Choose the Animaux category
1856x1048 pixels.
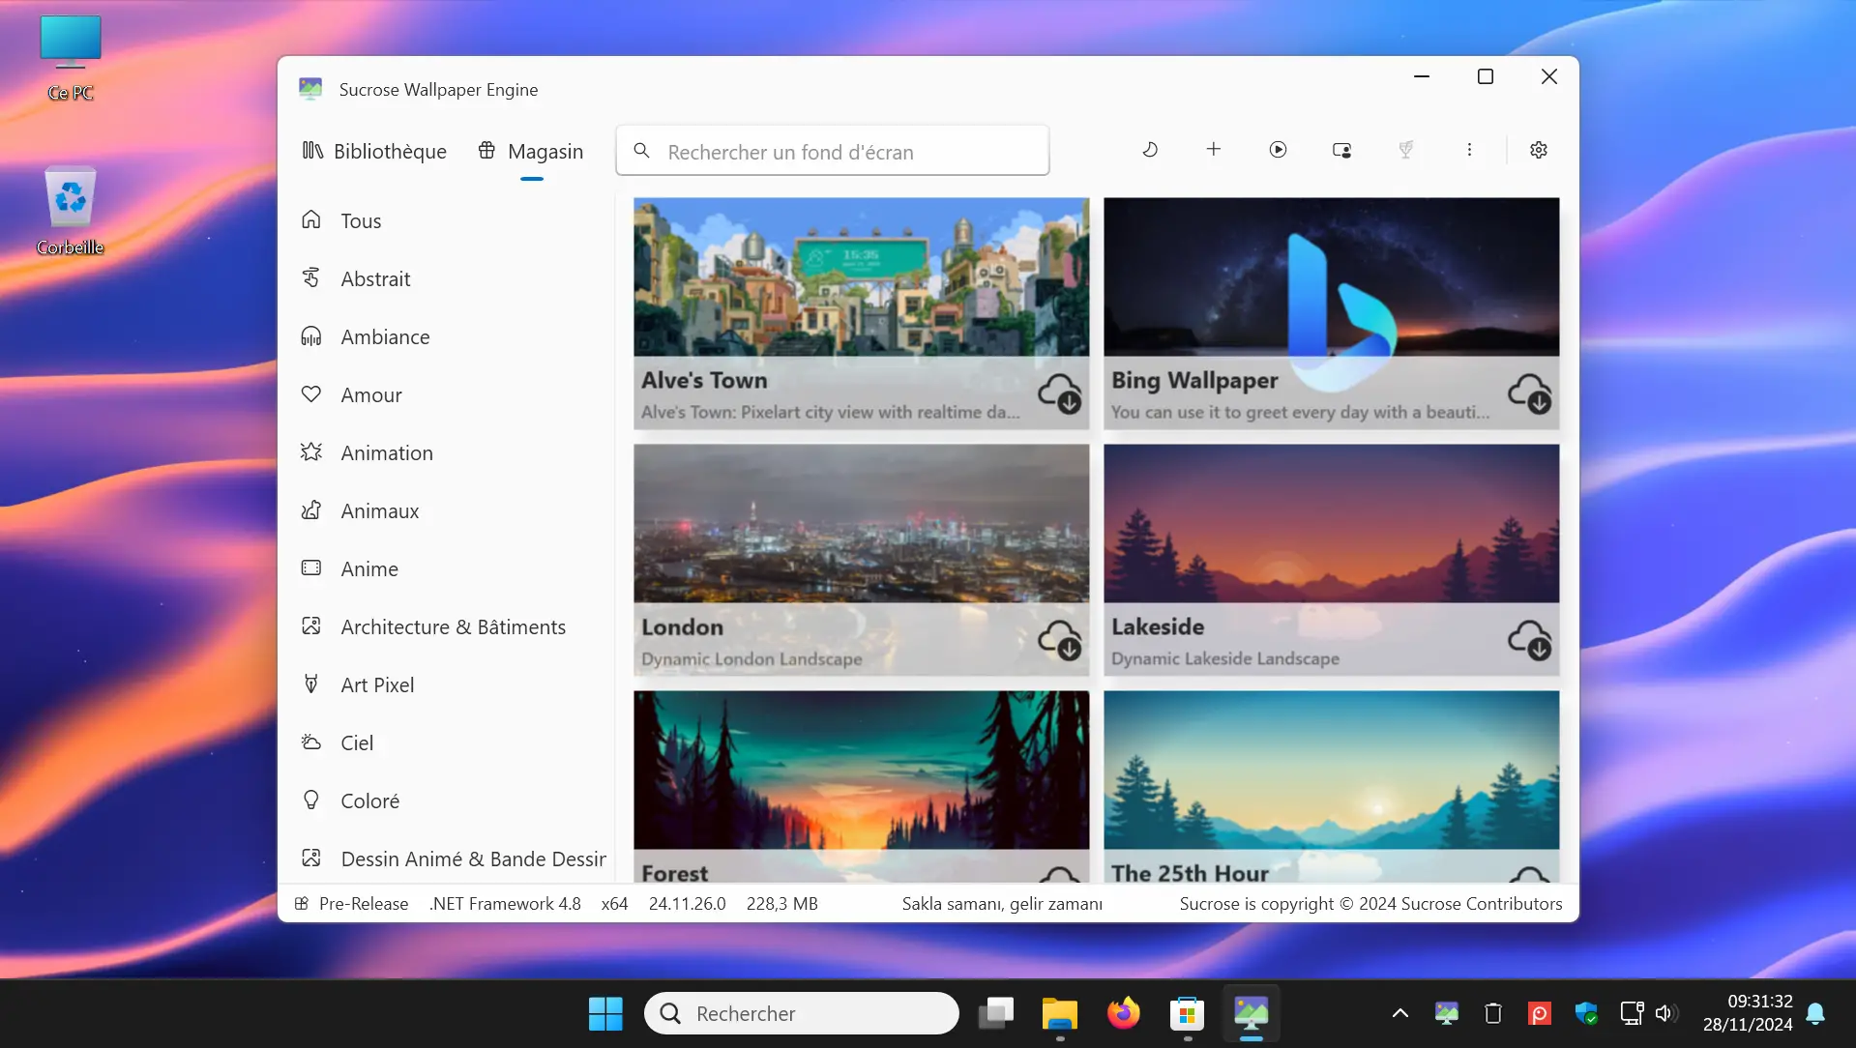tap(447, 510)
